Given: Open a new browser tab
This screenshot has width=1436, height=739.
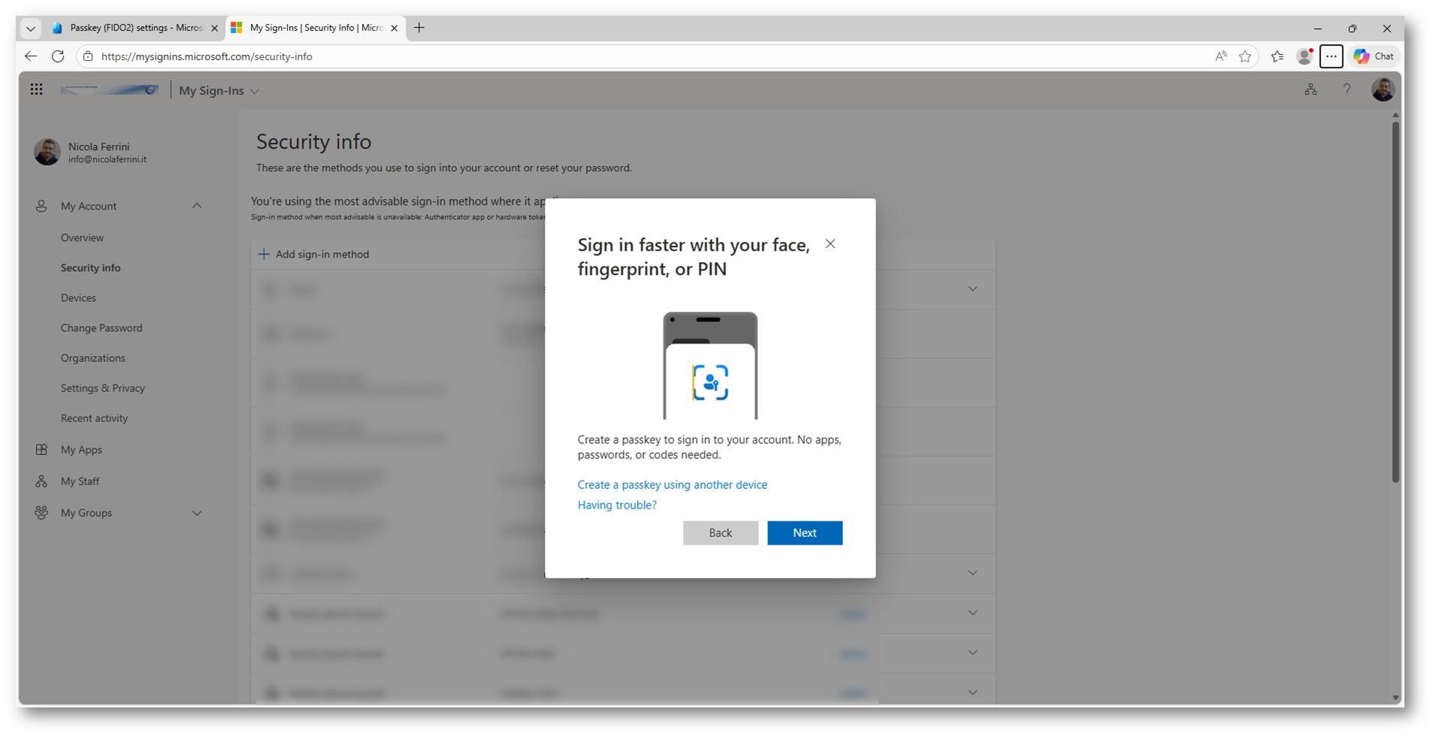Looking at the screenshot, I should pos(419,28).
